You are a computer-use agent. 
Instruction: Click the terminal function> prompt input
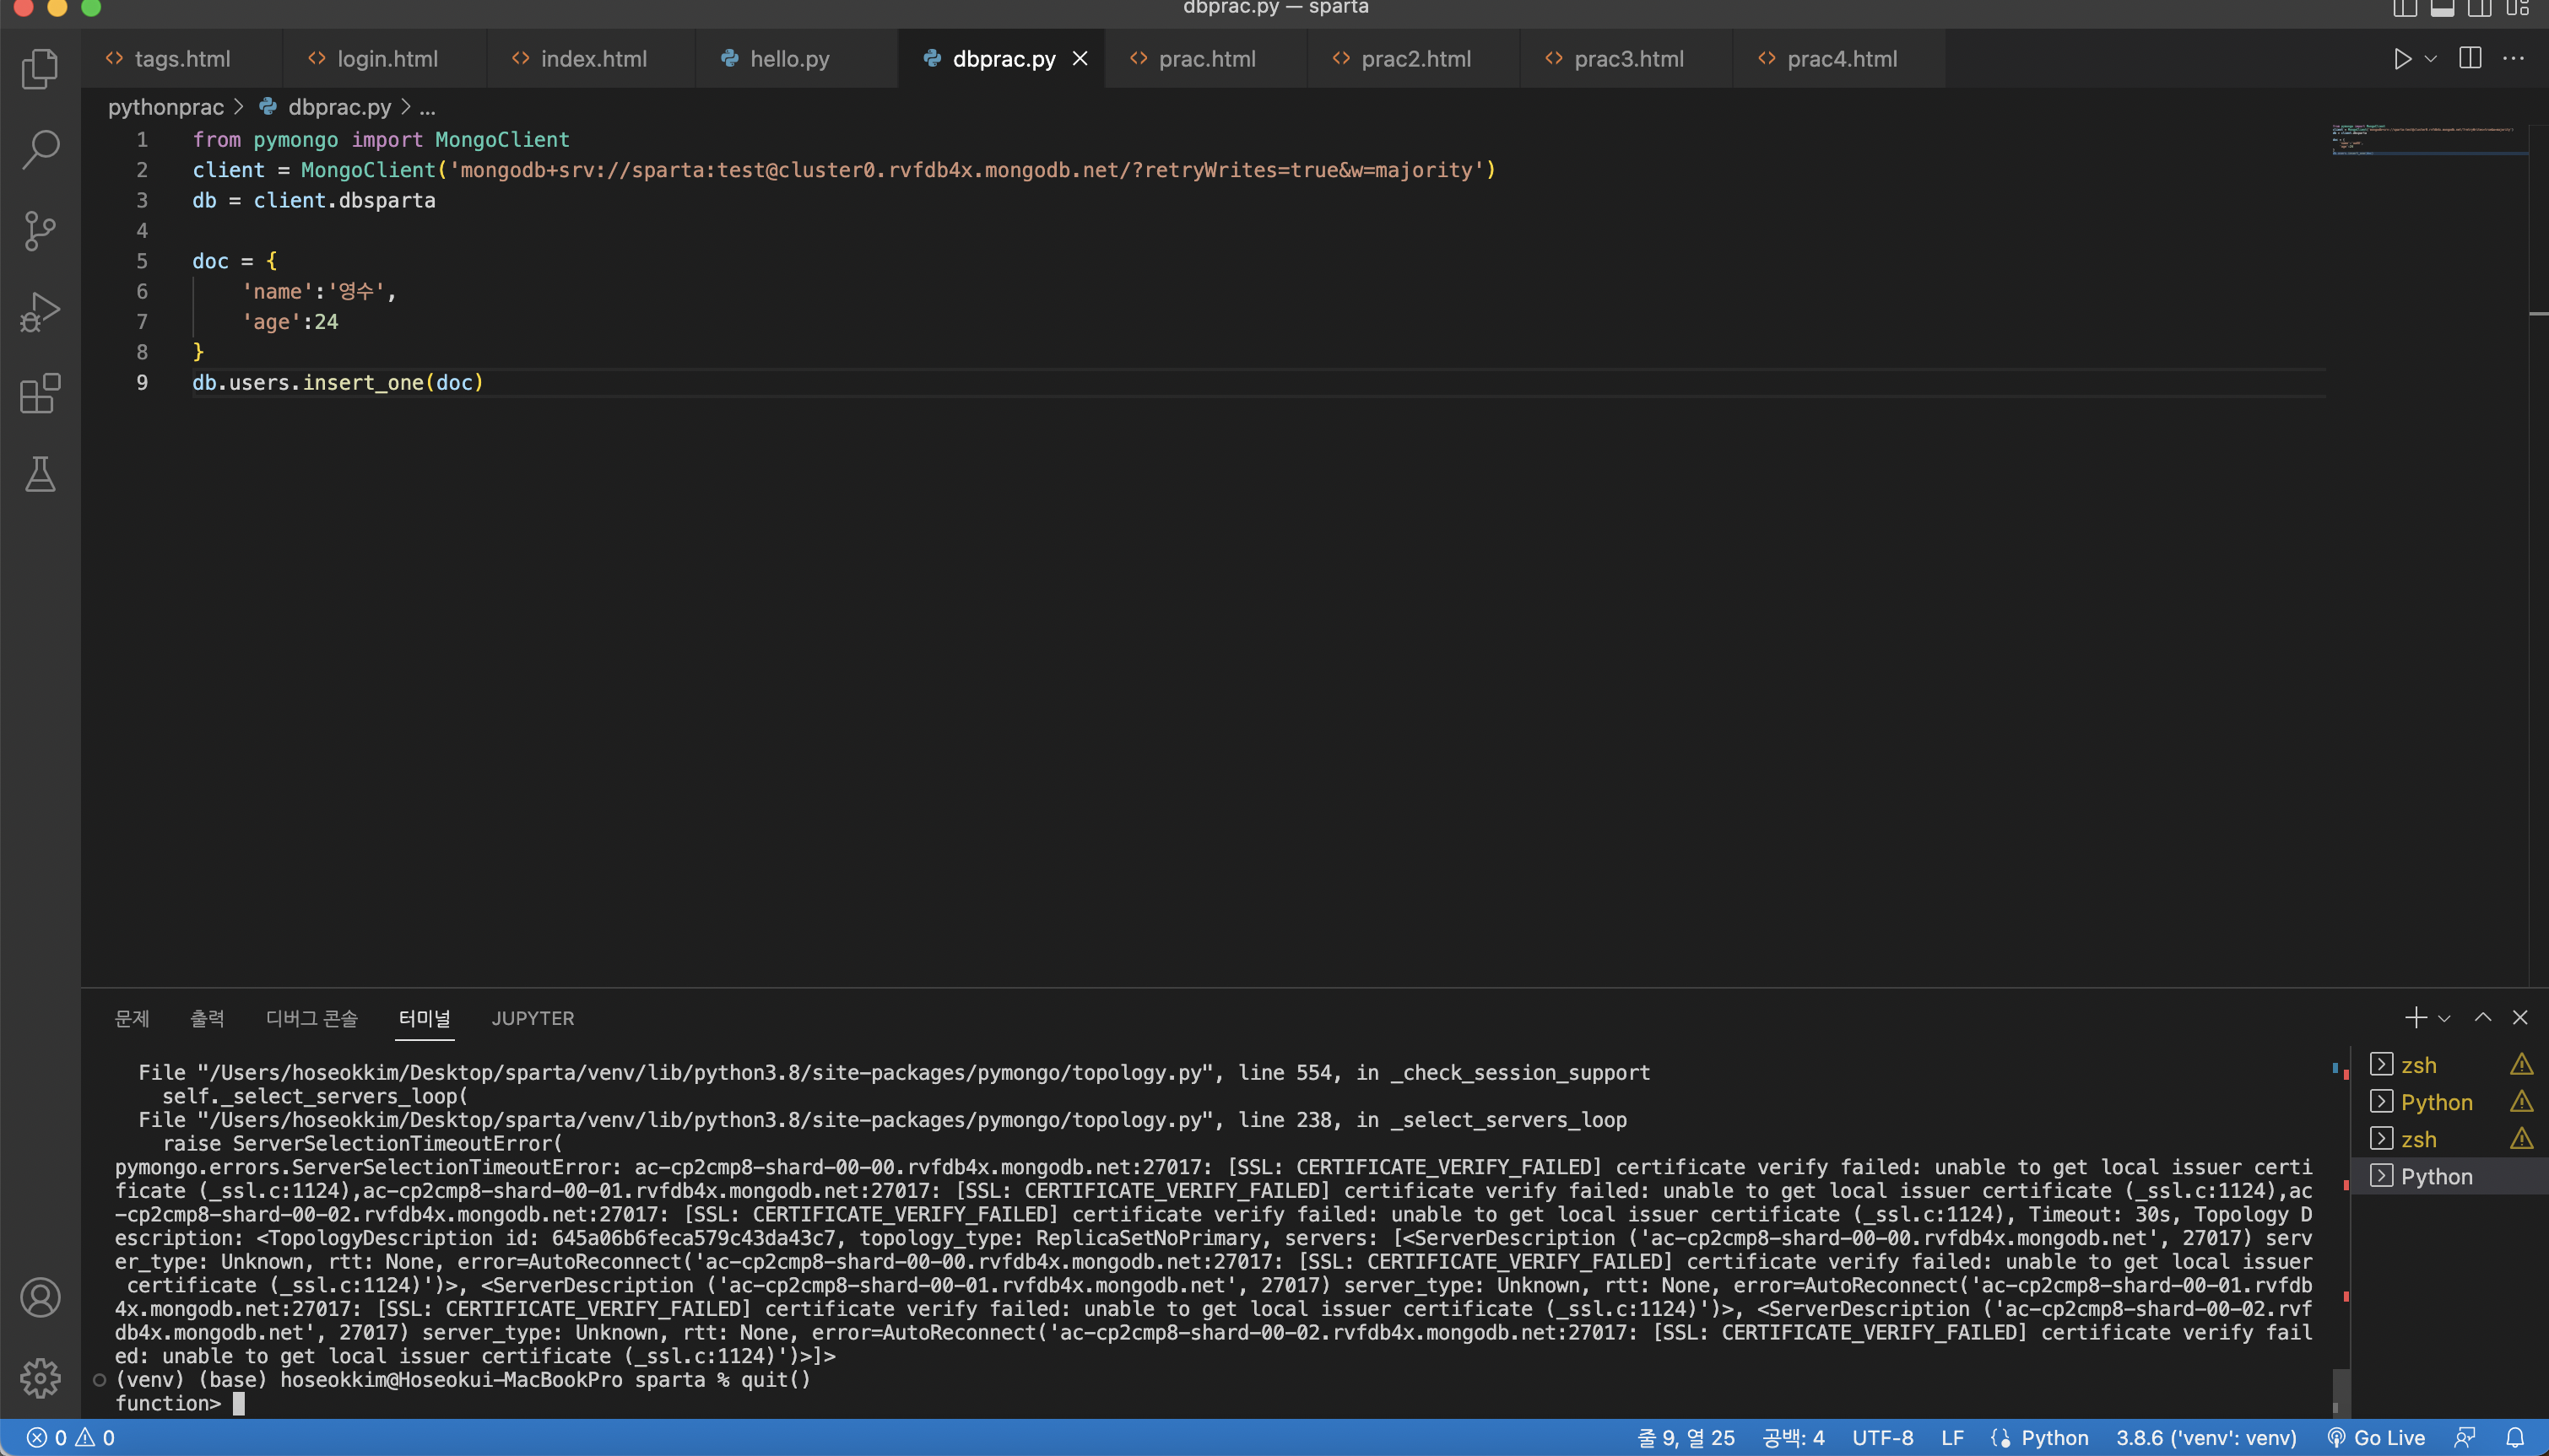[180, 1403]
